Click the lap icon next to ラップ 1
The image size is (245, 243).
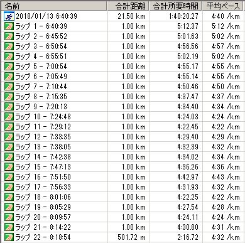(x=9, y=26)
